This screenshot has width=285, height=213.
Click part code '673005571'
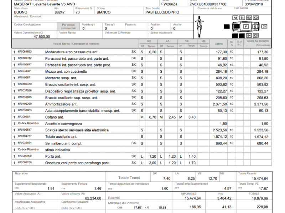[x=25, y=117]
